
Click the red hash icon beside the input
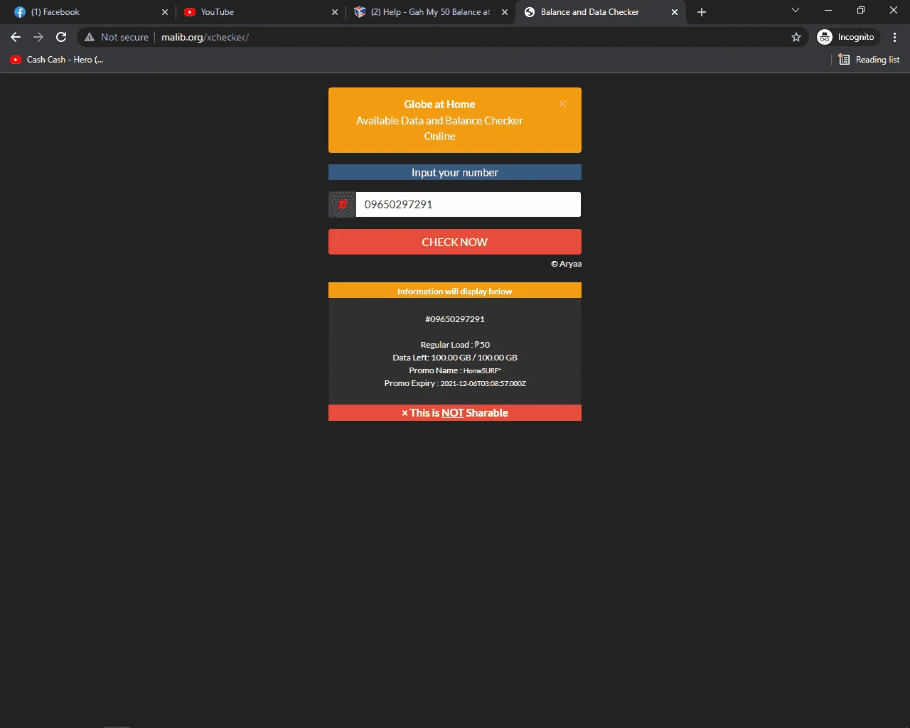[342, 205]
